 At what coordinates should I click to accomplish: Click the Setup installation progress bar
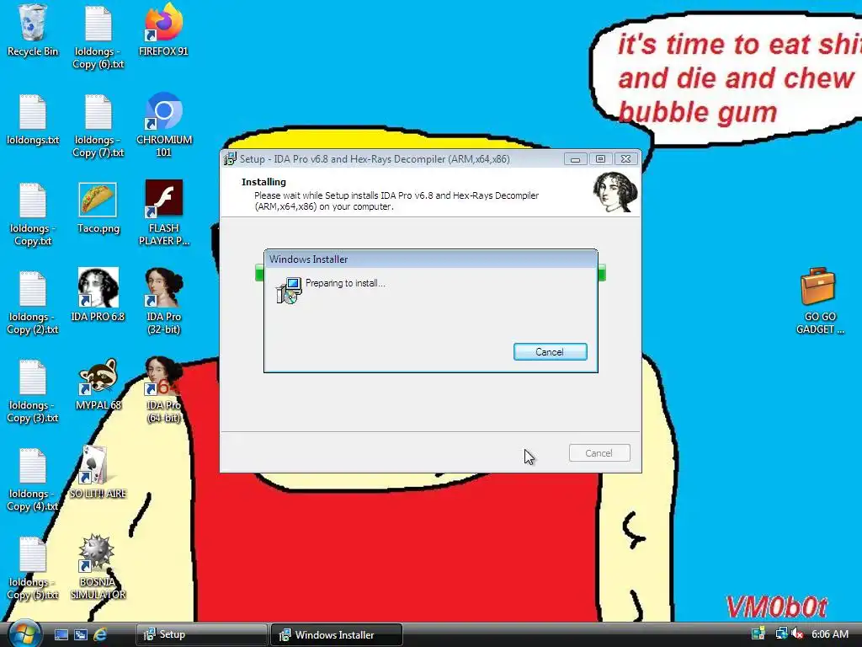click(x=430, y=272)
